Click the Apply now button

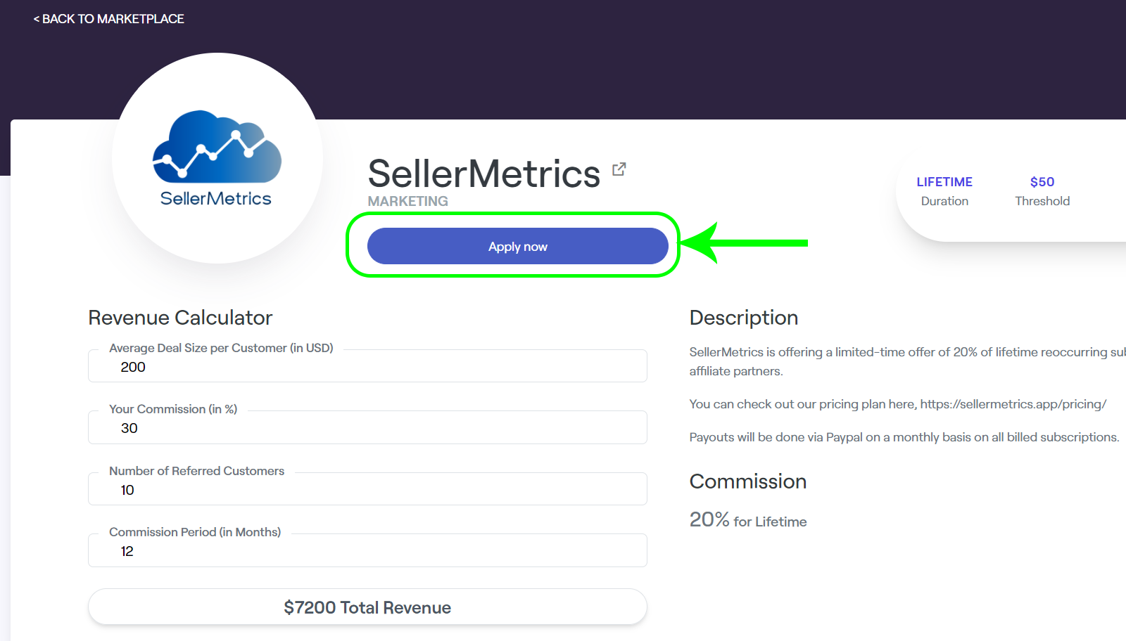[517, 246]
